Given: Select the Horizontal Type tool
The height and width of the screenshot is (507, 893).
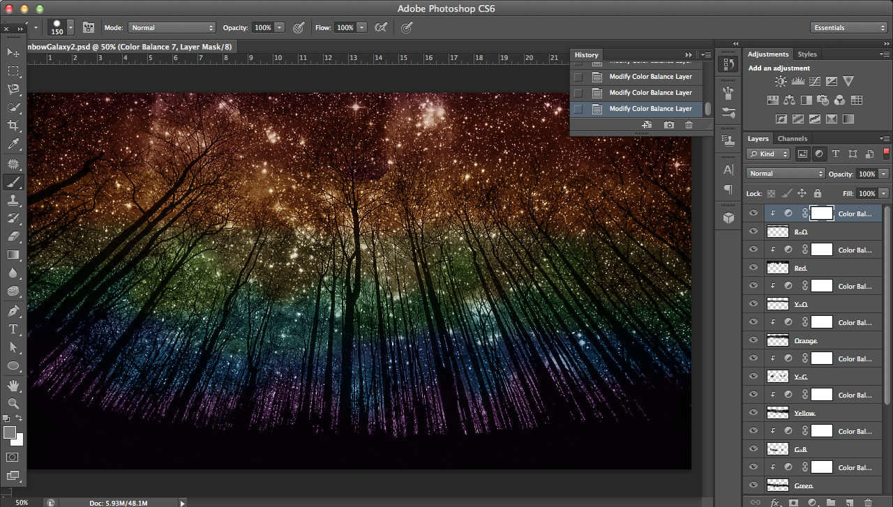Looking at the screenshot, I should (x=13, y=328).
